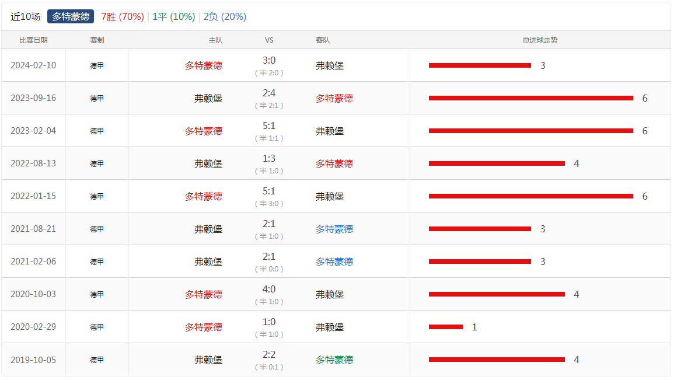Select the 2022-01-15 match date
The image size is (674, 380).
33,196
